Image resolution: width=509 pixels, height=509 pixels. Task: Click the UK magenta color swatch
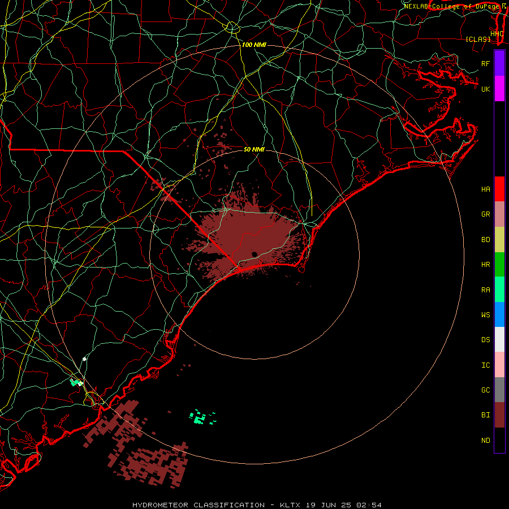pyautogui.click(x=499, y=89)
